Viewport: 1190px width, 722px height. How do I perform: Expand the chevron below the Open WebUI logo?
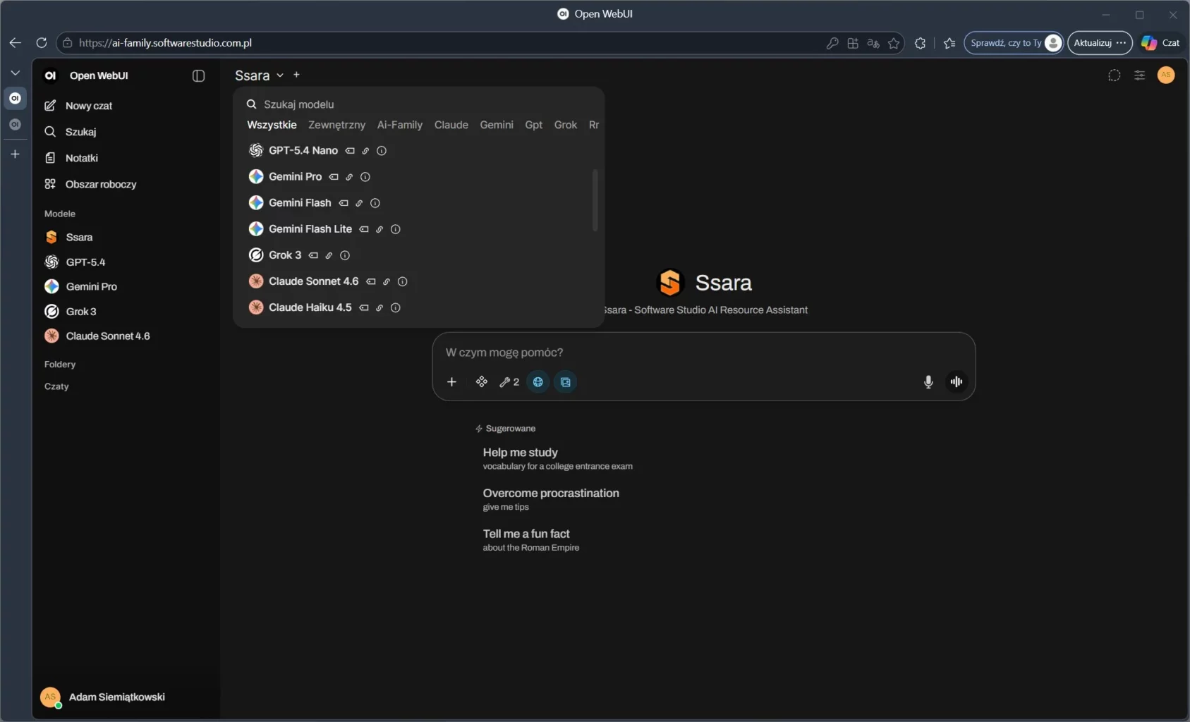pyautogui.click(x=15, y=72)
